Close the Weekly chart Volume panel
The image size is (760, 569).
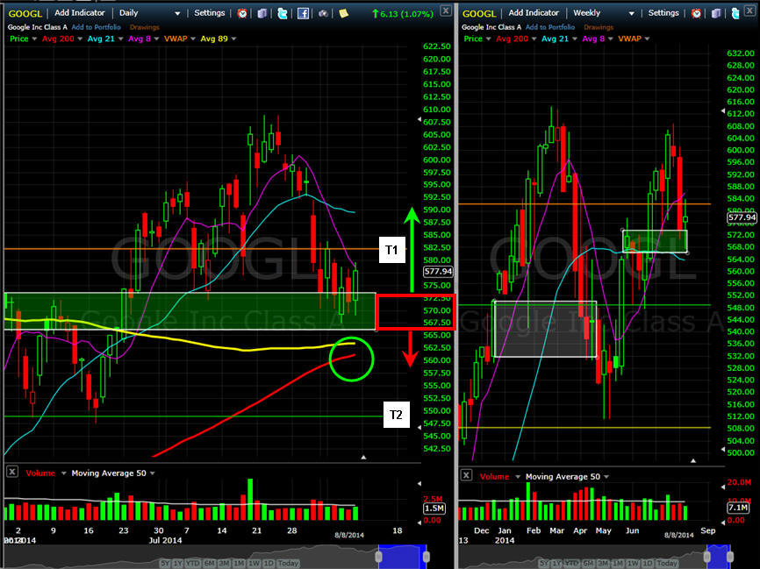pos(466,475)
